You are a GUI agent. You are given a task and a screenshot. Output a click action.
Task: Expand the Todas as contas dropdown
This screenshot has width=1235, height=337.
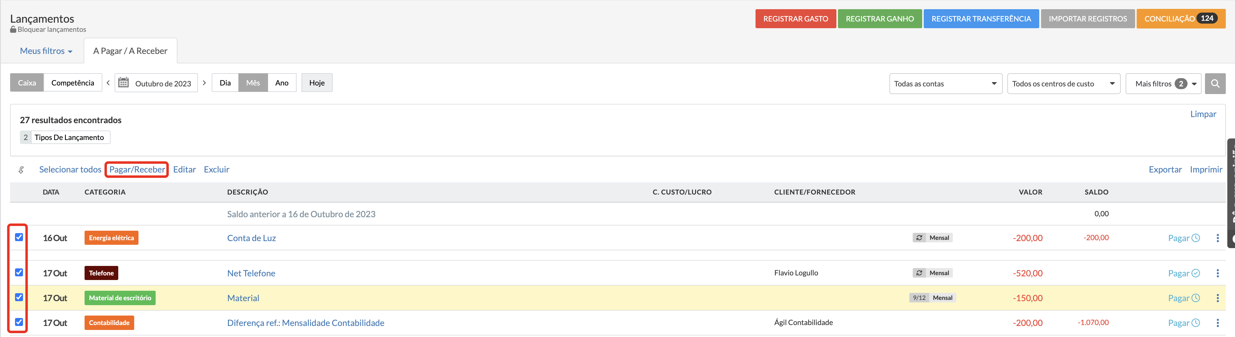[x=945, y=83]
